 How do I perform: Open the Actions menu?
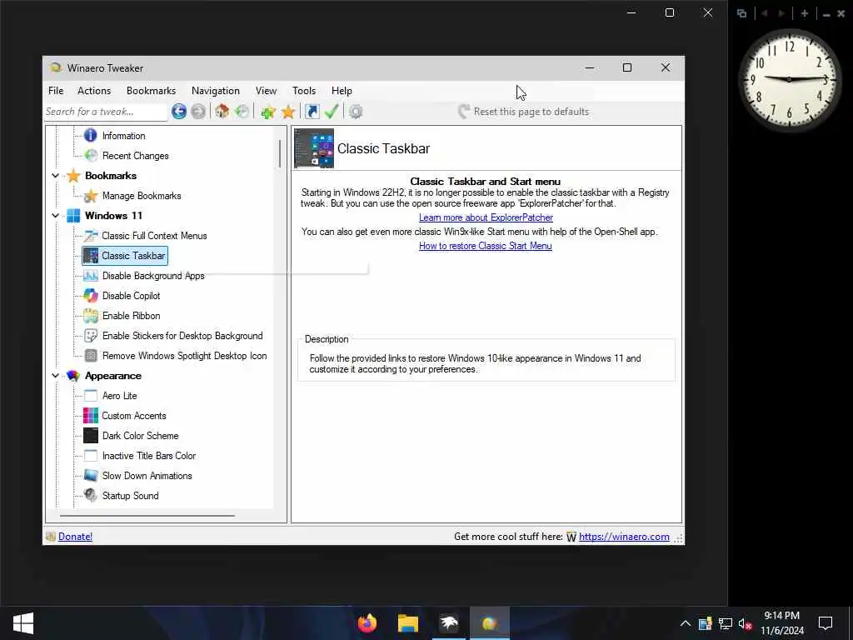(x=94, y=91)
